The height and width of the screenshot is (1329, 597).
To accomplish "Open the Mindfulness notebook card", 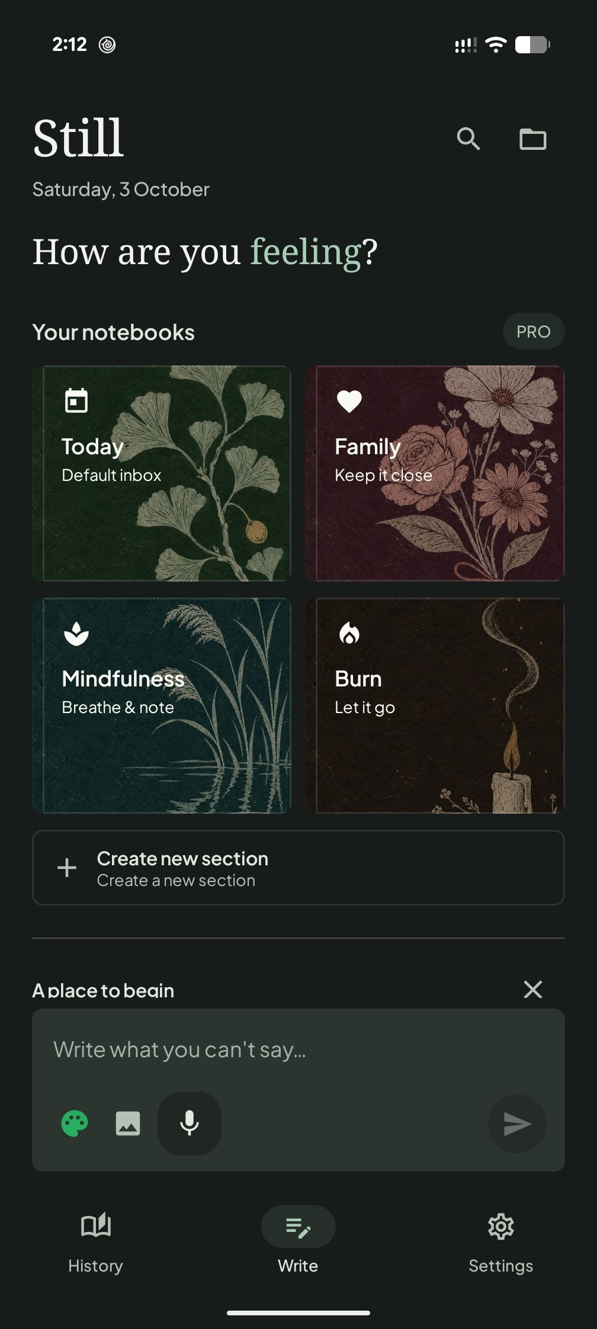I will click(162, 705).
